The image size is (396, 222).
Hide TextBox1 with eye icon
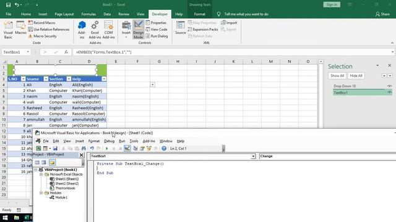[x=389, y=92]
